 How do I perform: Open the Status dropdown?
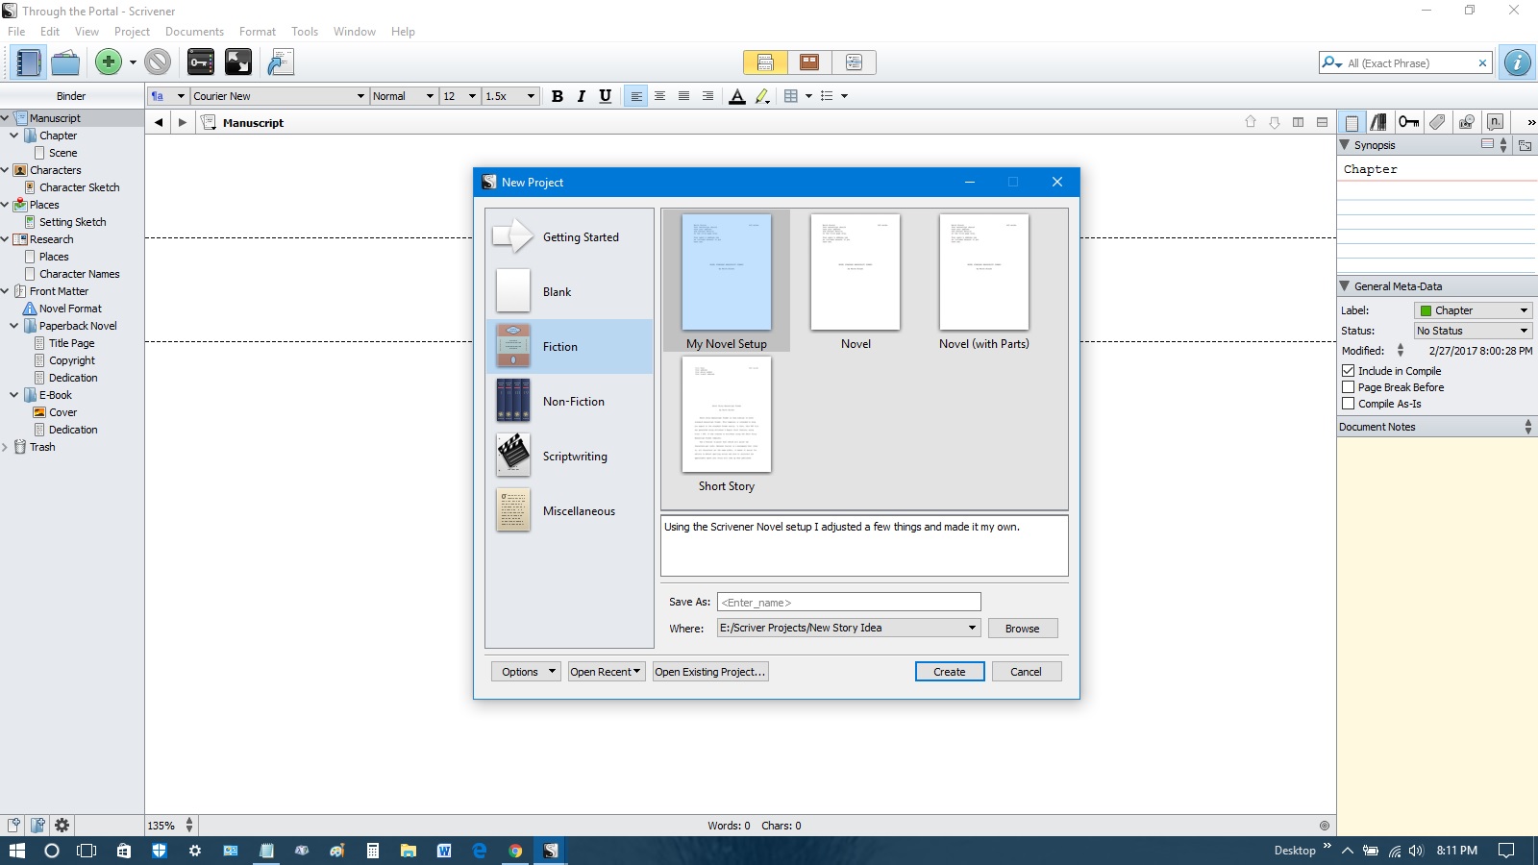(1474, 331)
